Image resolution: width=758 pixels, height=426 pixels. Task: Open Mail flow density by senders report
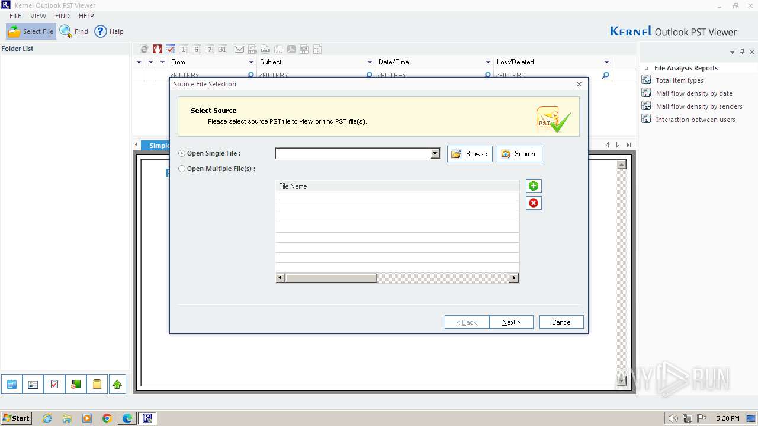point(699,106)
